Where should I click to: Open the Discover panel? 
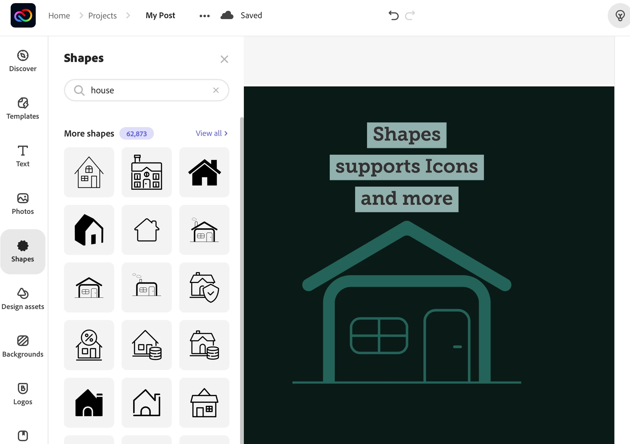pyautogui.click(x=23, y=61)
